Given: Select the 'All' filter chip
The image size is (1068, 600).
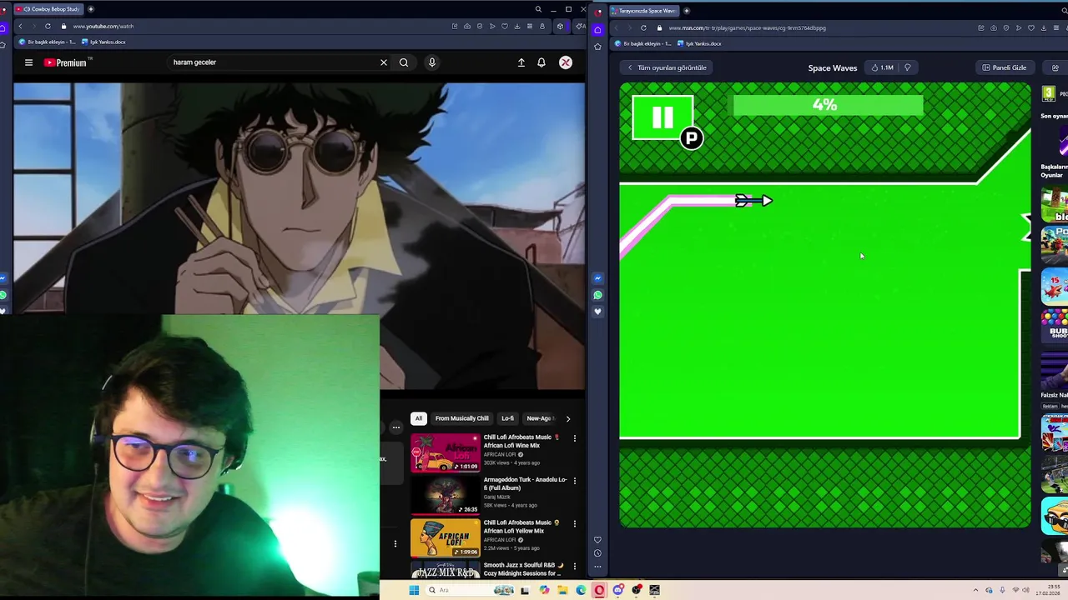Looking at the screenshot, I should coord(419,418).
